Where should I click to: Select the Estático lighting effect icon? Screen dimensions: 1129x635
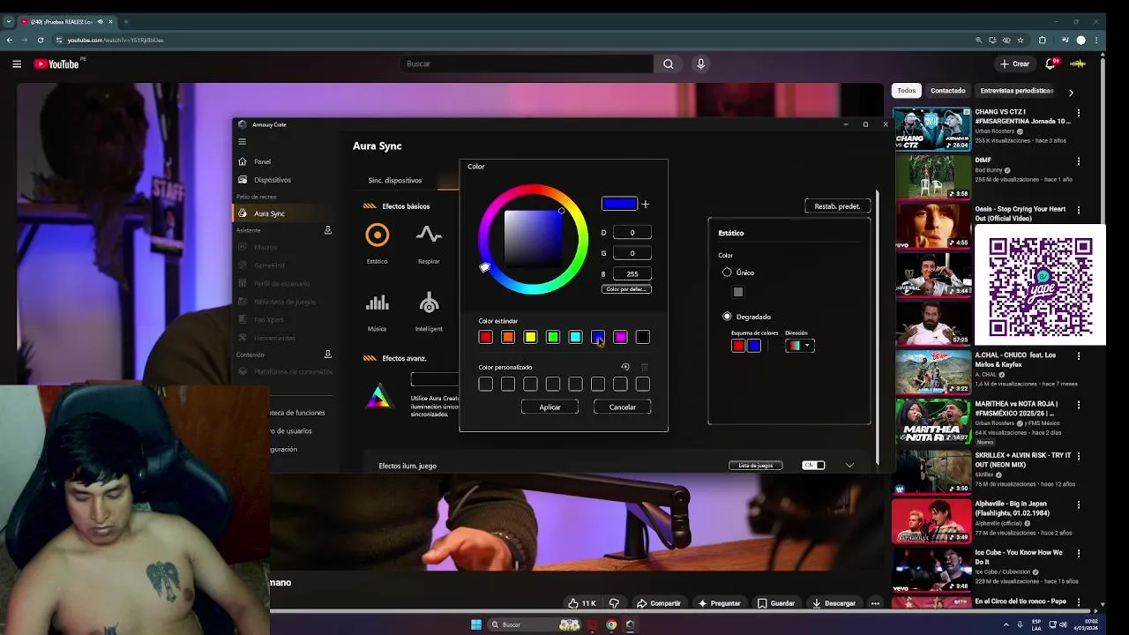[377, 235]
